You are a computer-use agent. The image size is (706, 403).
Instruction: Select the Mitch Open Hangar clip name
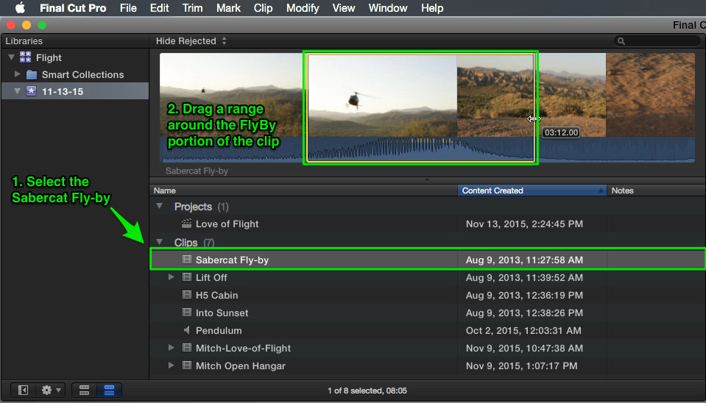pyautogui.click(x=241, y=365)
